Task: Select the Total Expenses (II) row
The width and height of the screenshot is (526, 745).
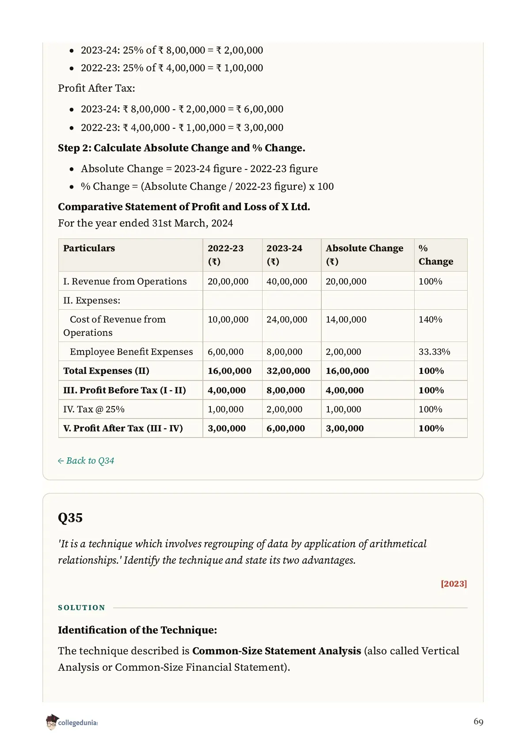Action: click(263, 371)
